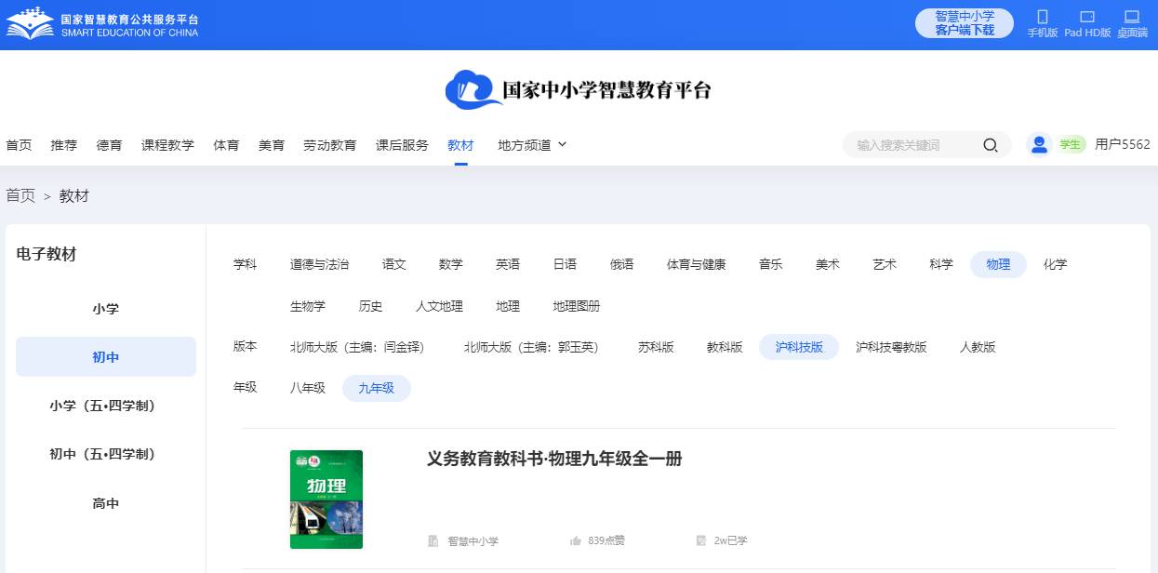Select 初中（五•四学制） in sidebar
Image resolution: width=1158 pixels, height=573 pixels.
pyautogui.click(x=106, y=454)
